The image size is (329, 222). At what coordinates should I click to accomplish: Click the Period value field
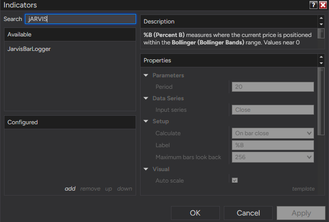coord(273,87)
